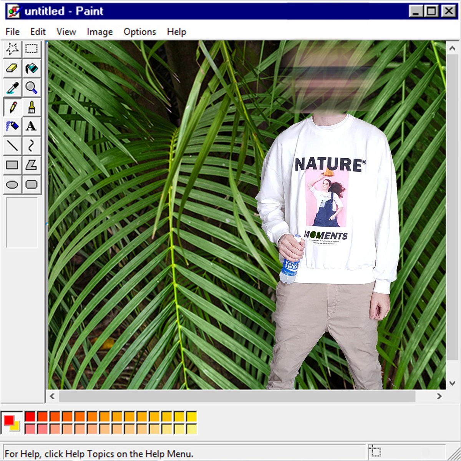
Task: Pick the Fill With Color bucket
Action: coord(32,68)
